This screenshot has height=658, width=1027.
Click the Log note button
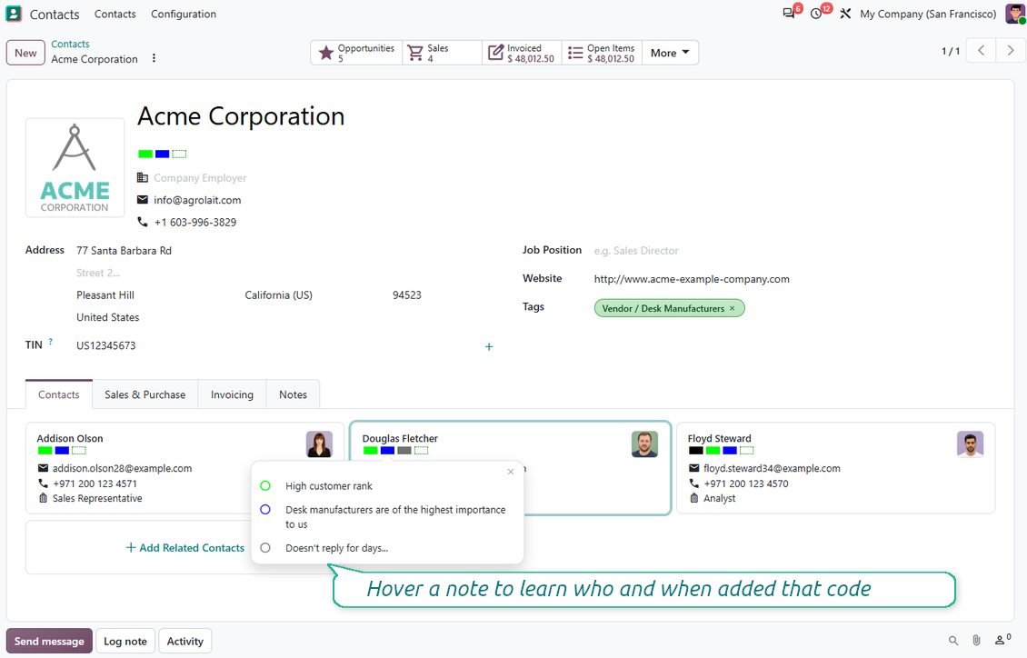click(125, 641)
